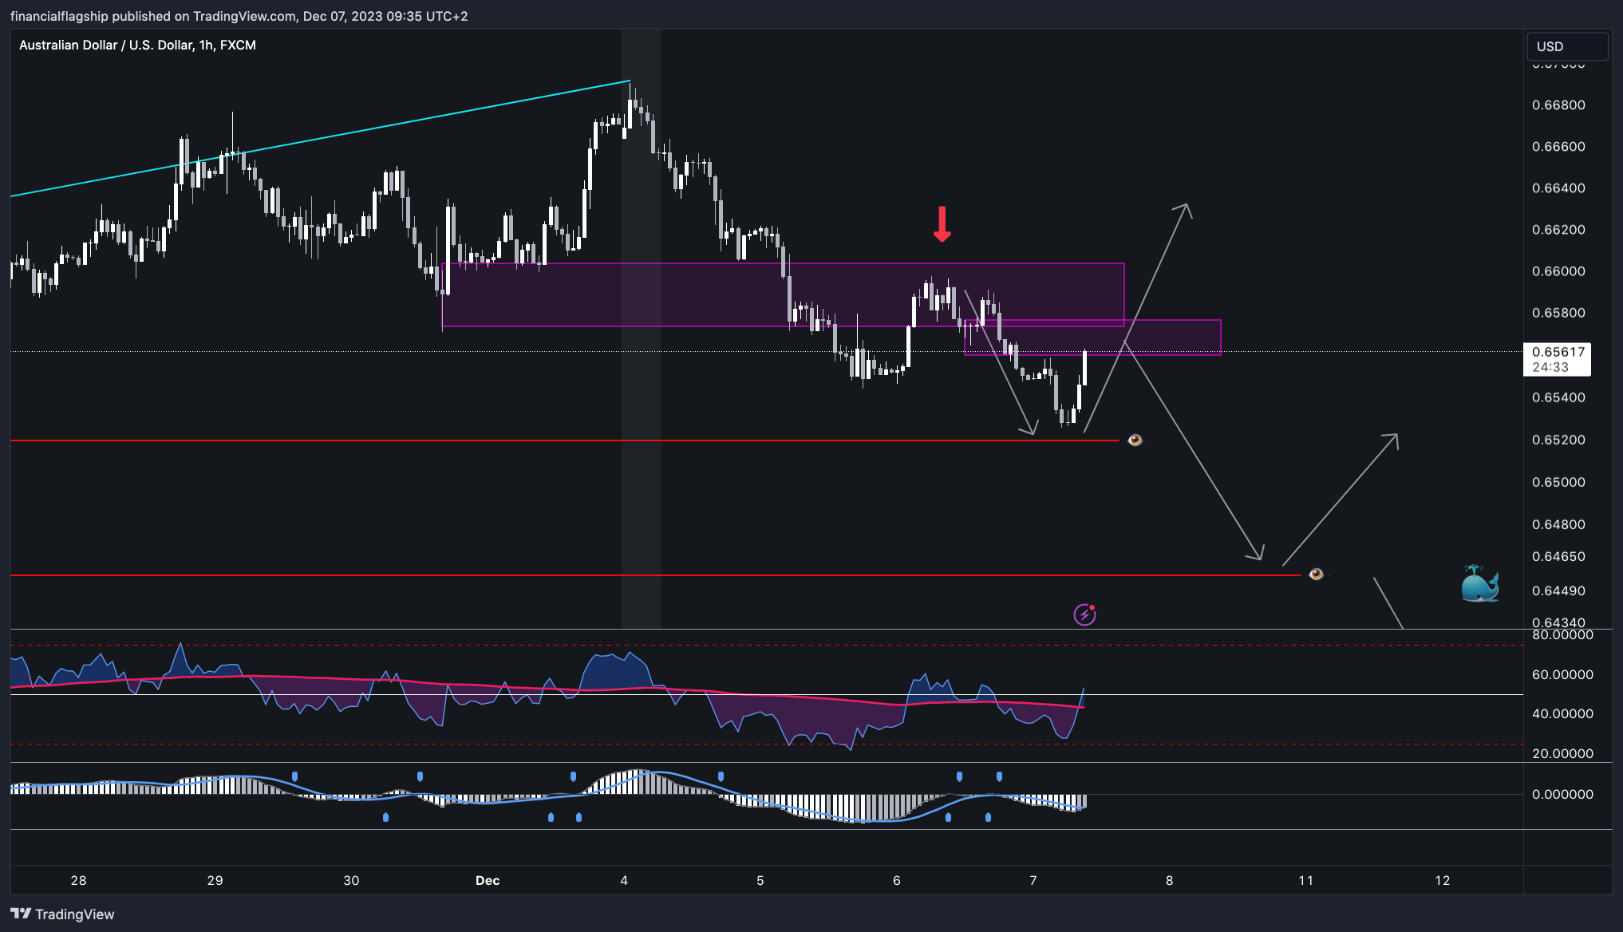Viewport: 1623px width, 932px height.
Task: Click the red down arrow marker
Action: coord(942,224)
